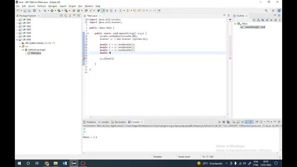297x167 pixels.
Task: Click the Terminate square in Console
Action: [x=220, y=122]
